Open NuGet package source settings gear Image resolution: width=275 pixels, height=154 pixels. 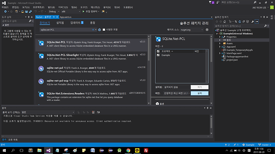pyautogui.click(x=207, y=30)
